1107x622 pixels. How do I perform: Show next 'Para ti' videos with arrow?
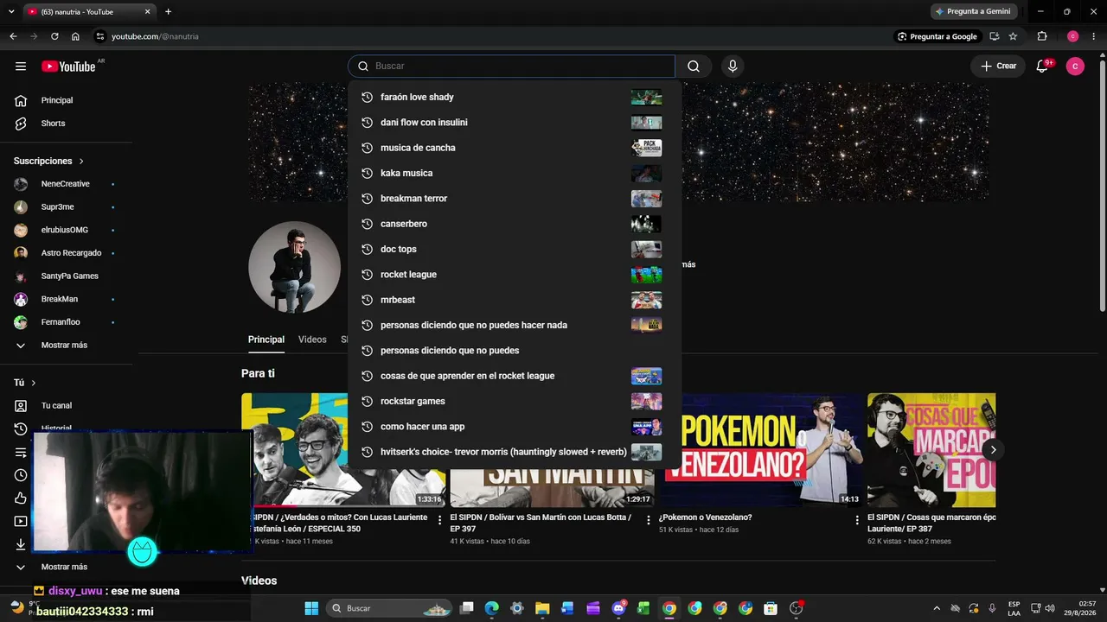click(993, 449)
